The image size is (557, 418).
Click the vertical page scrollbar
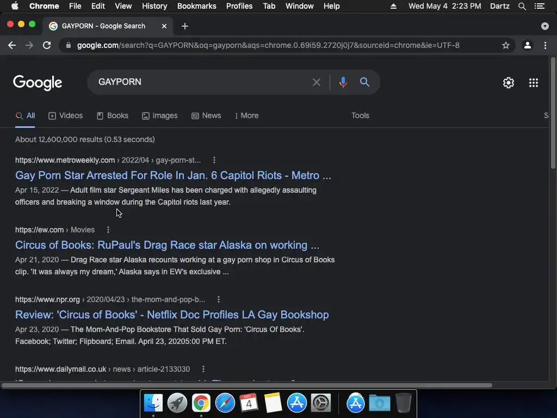point(553,113)
